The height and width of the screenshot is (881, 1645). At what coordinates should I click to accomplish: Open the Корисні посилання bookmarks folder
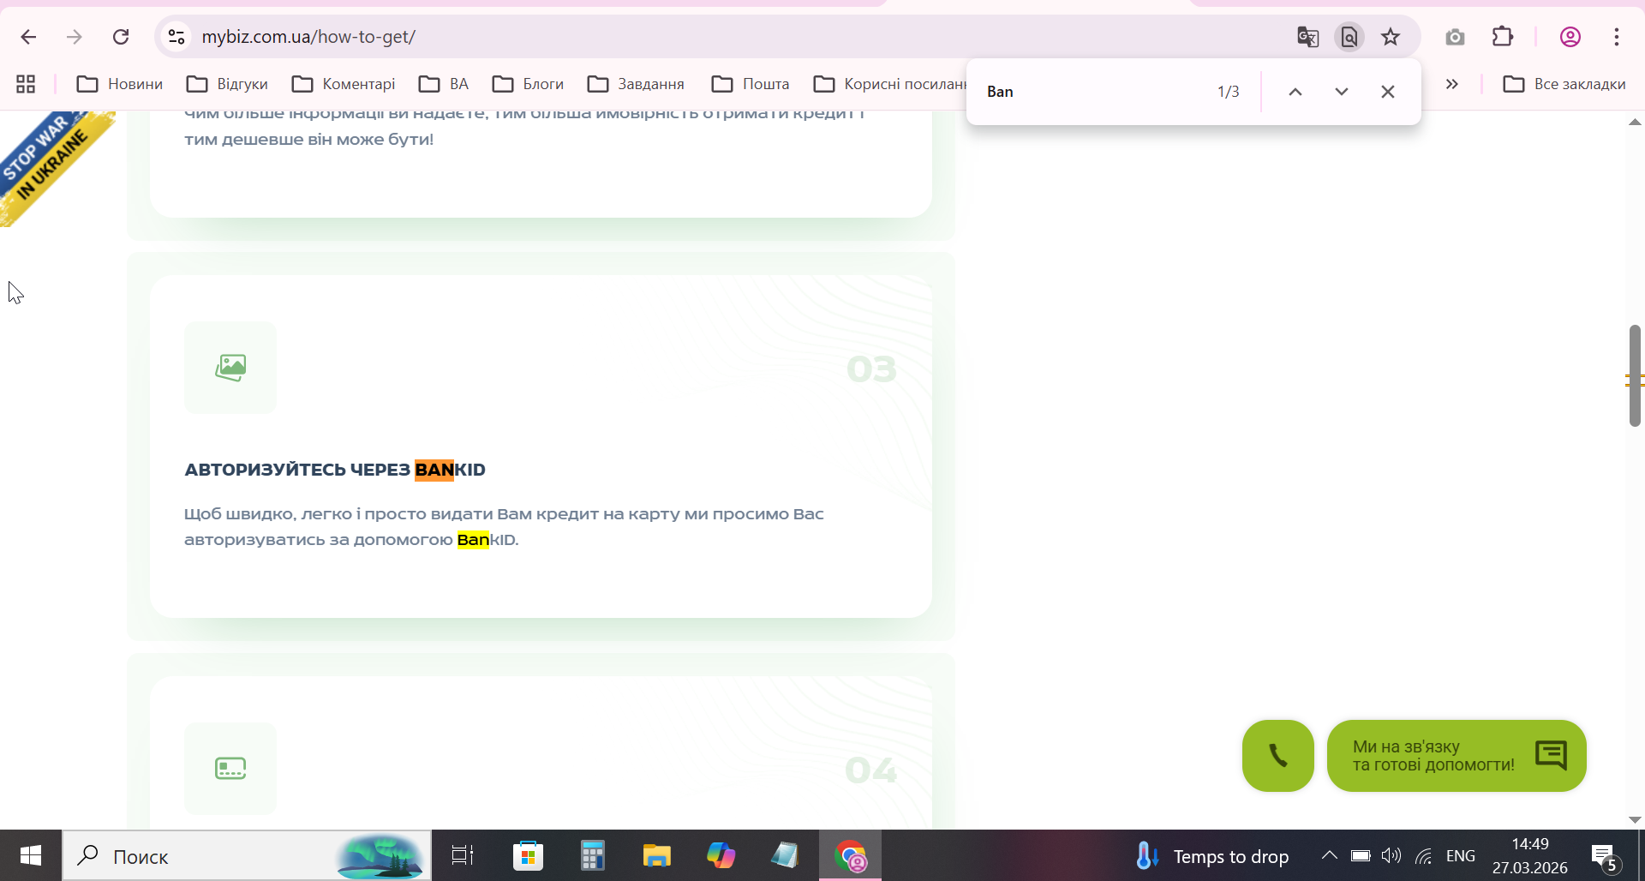[889, 84]
